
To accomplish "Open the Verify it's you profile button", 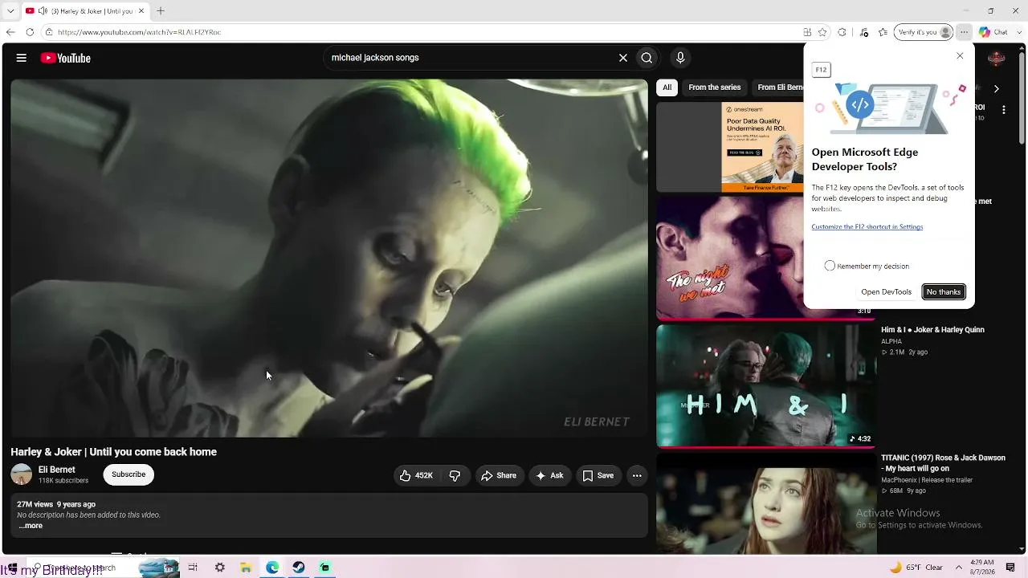I will (x=924, y=32).
